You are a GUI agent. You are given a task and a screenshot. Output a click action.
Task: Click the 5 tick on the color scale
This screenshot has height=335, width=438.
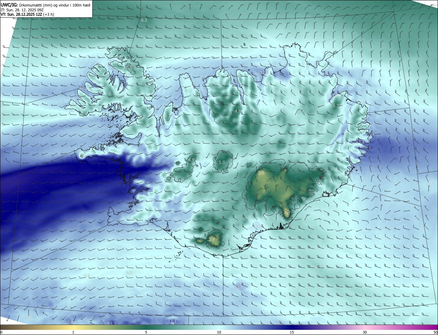click(146, 332)
